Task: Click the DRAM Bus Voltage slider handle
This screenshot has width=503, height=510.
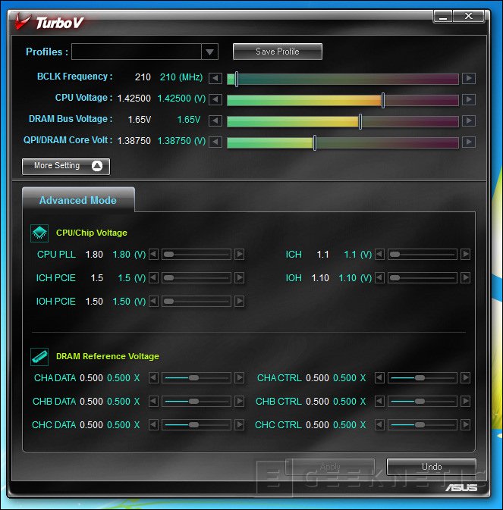Action: 360,121
